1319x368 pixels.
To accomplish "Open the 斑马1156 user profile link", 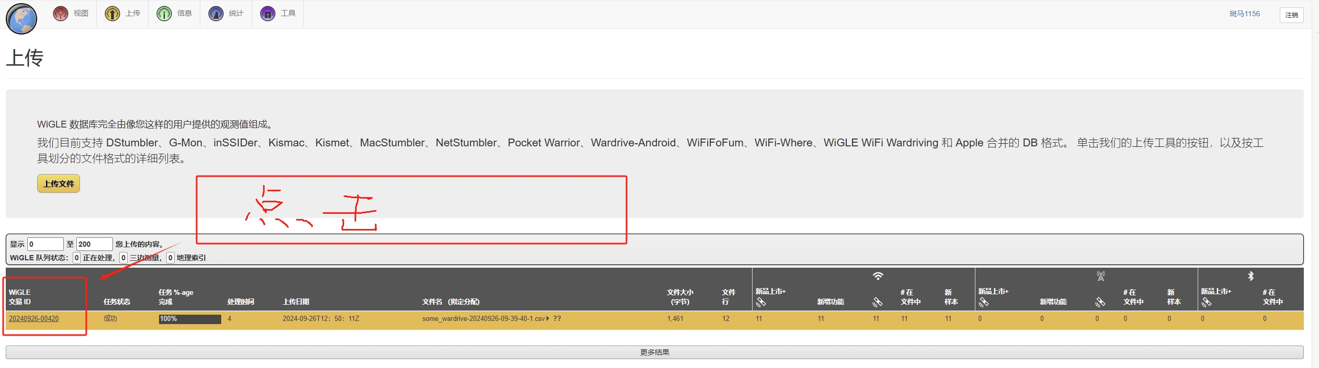I will pos(1244,14).
